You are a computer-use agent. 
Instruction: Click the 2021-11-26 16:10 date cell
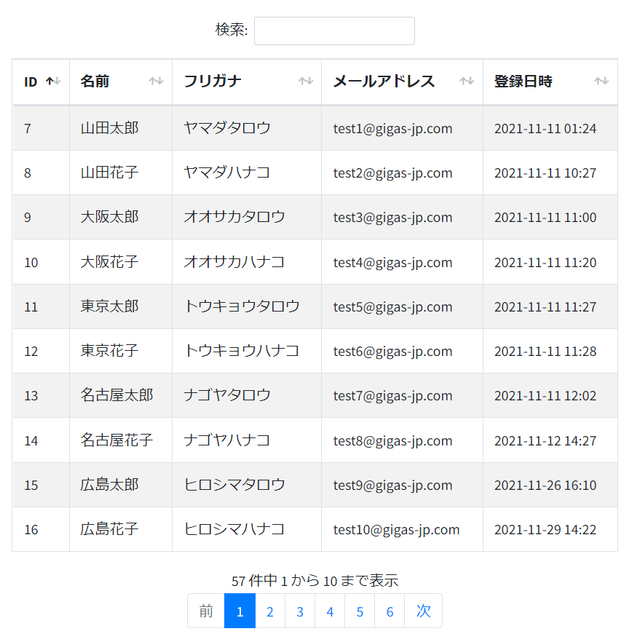pos(550,485)
